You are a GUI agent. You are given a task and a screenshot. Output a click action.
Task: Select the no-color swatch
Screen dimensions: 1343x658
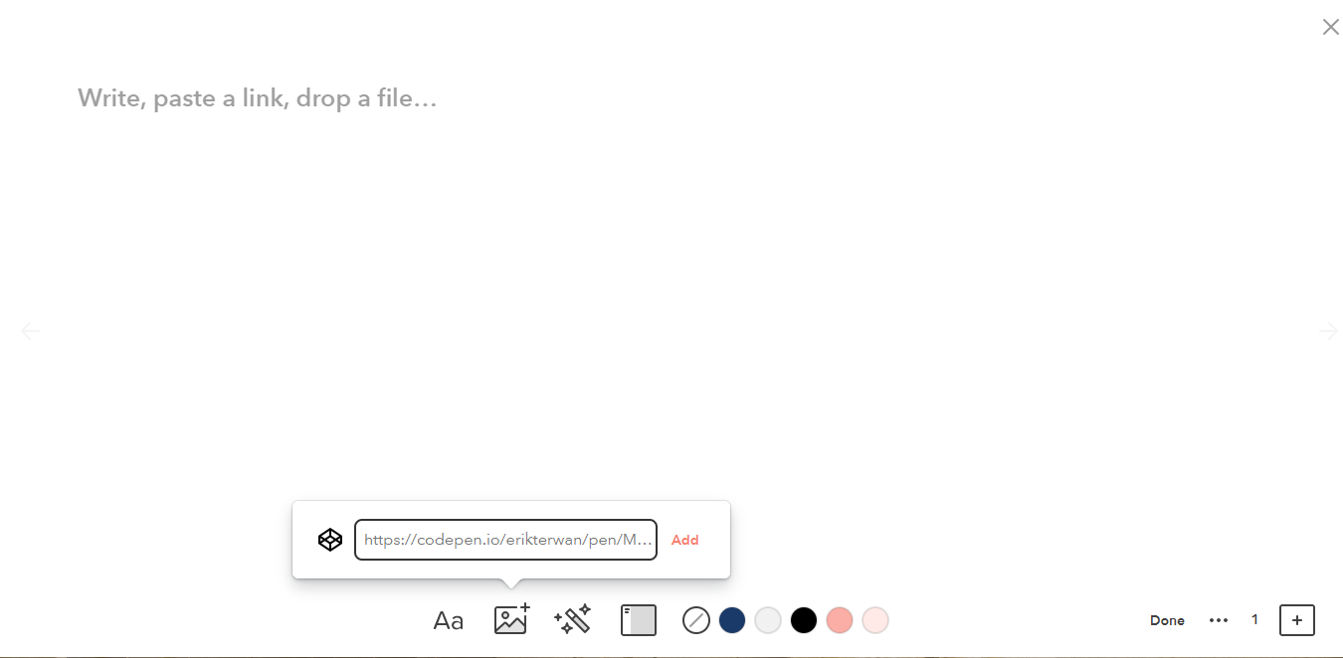click(x=696, y=620)
